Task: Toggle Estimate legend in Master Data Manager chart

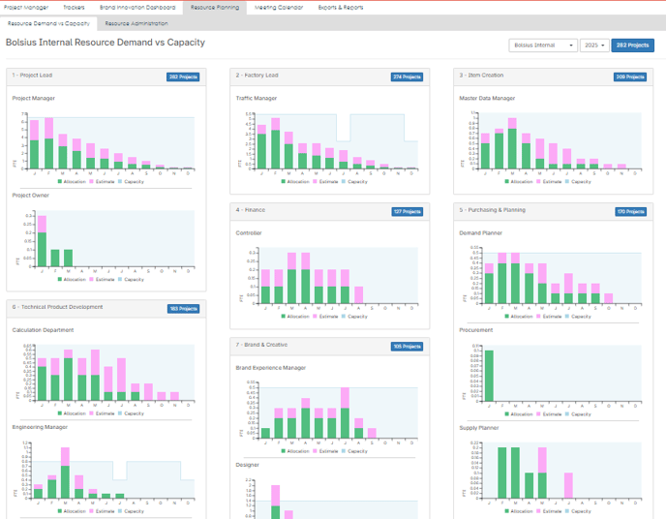Action: click(549, 182)
